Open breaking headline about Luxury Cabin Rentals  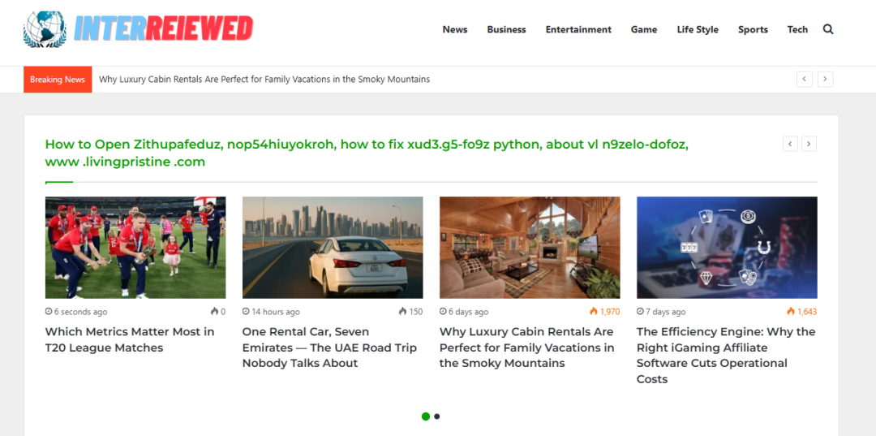pos(264,80)
